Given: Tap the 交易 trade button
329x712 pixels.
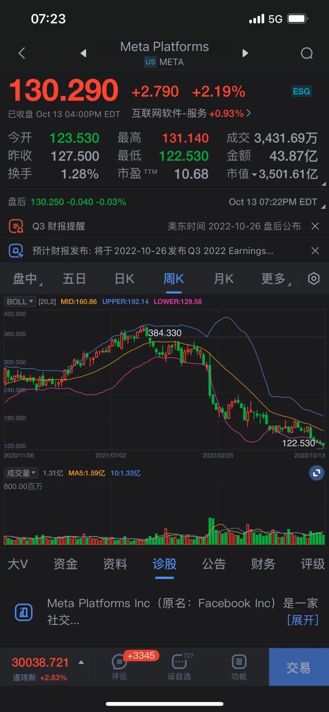Looking at the screenshot, I should pos(299,667).
